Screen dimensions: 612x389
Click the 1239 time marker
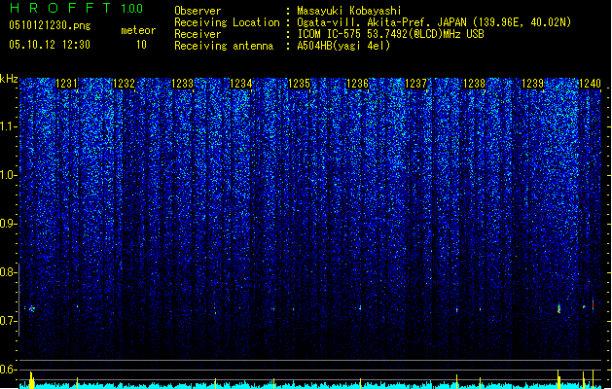coord(533,84)
